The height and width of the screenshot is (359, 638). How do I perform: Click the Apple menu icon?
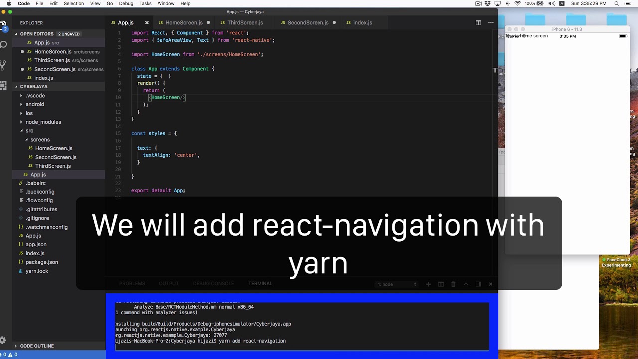[8, 3]
